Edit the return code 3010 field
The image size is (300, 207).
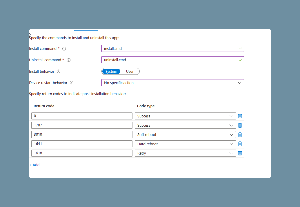[82, 135]
